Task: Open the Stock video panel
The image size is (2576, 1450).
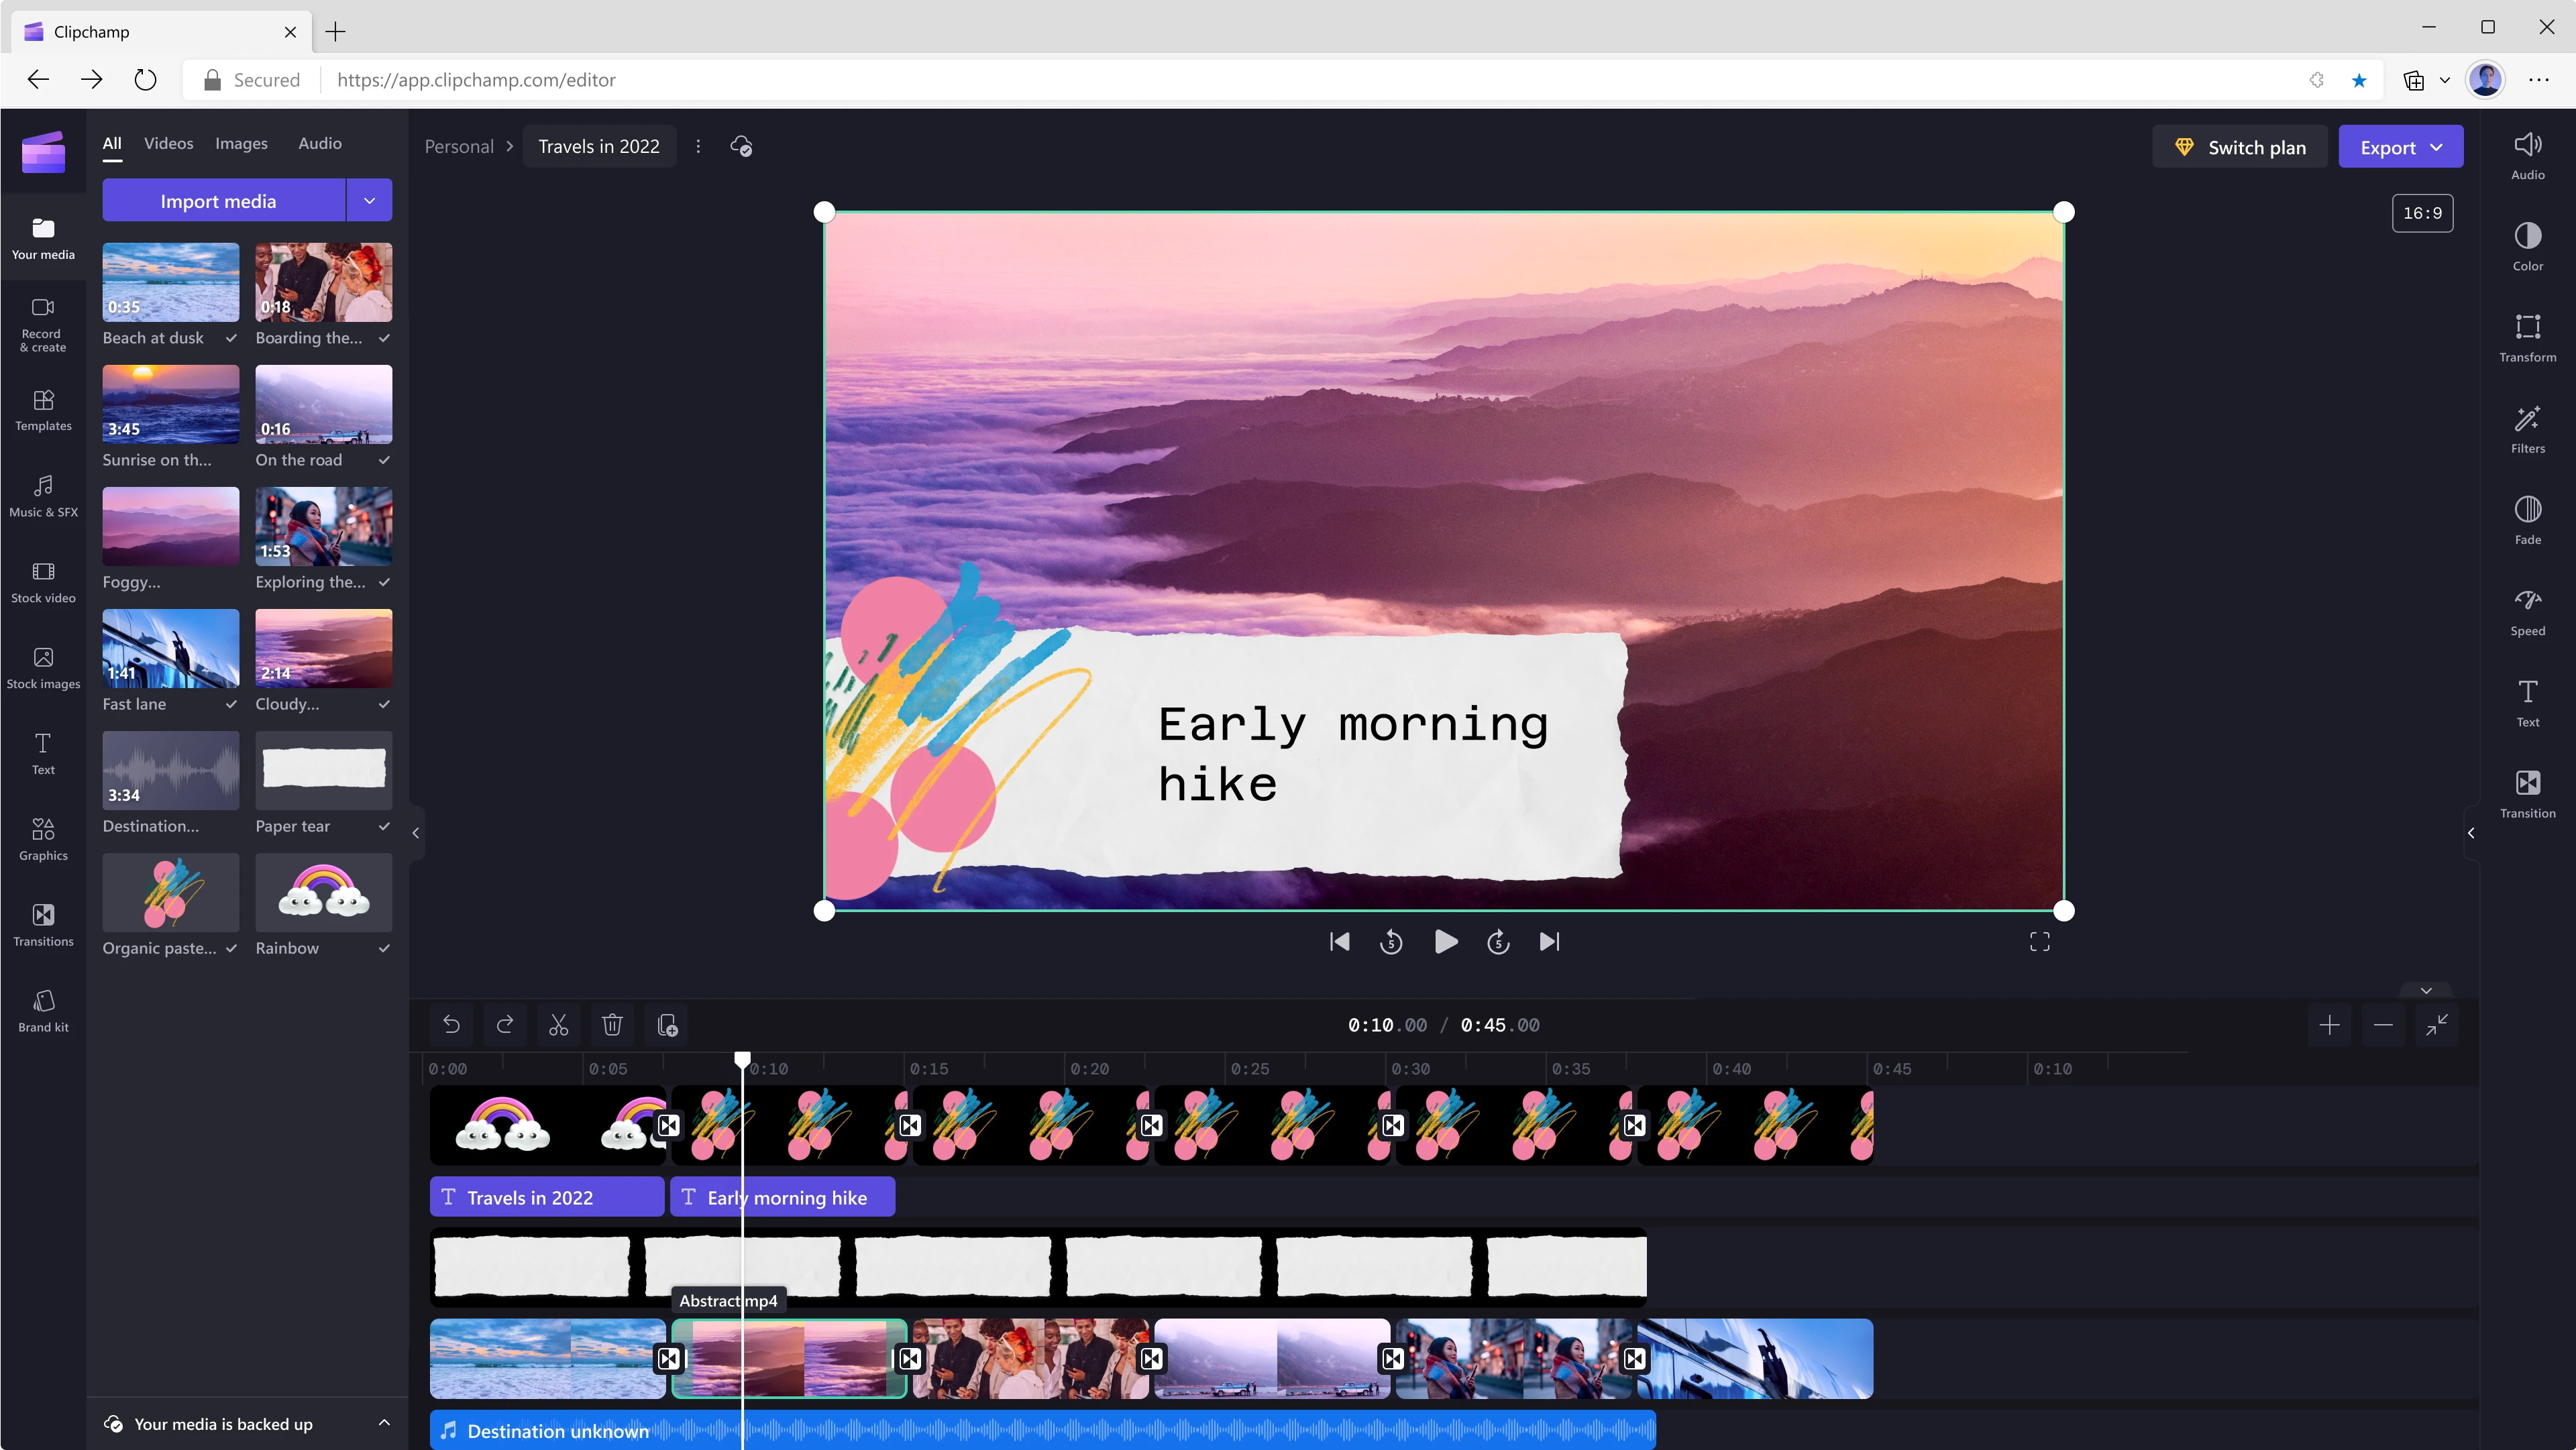Action: [x=43, y=582]
